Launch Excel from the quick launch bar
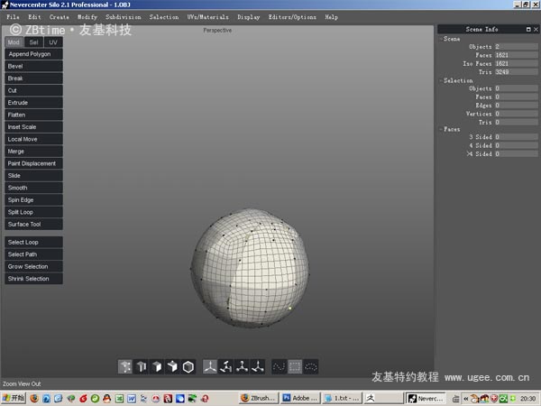541x406 pixels. tap(119, 399)
